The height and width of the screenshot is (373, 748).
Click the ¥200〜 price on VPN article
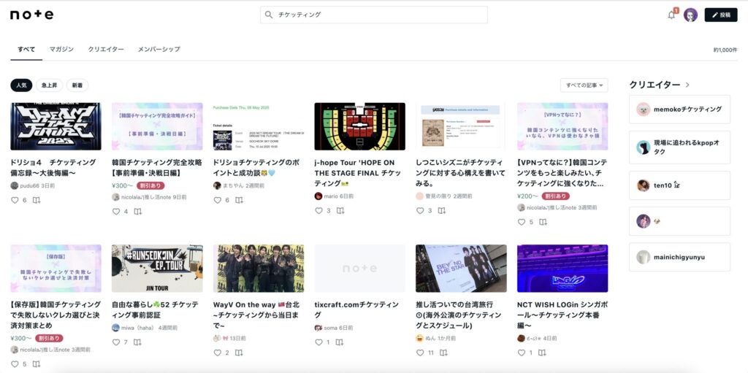click(527, 196)
